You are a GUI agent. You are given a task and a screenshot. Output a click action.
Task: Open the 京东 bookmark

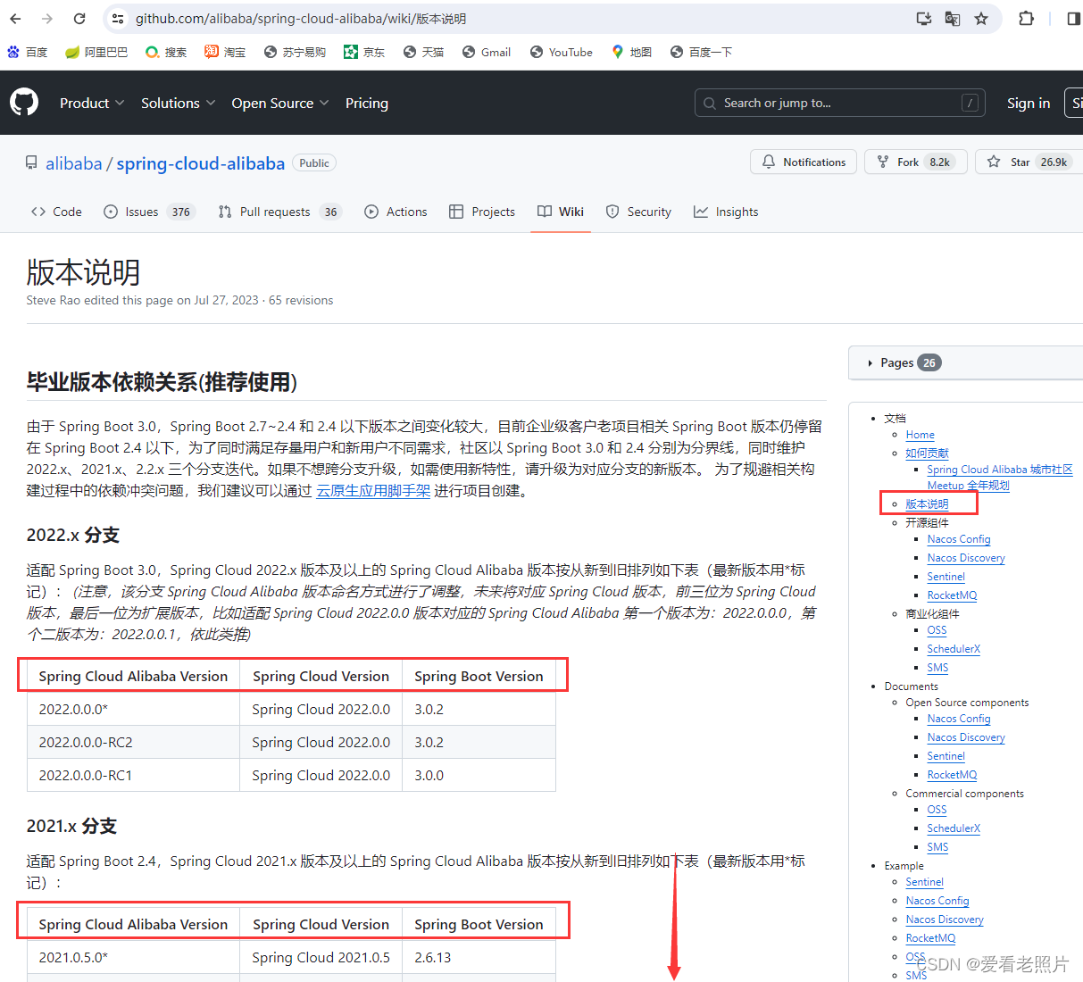[364, 52]
